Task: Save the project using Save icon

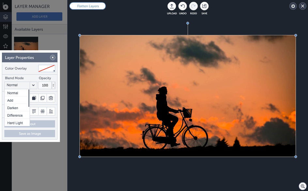Action: 204,6
